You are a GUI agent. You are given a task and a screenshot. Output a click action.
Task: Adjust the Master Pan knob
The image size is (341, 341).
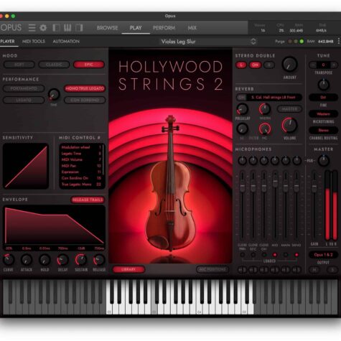(x=324, y=161)
